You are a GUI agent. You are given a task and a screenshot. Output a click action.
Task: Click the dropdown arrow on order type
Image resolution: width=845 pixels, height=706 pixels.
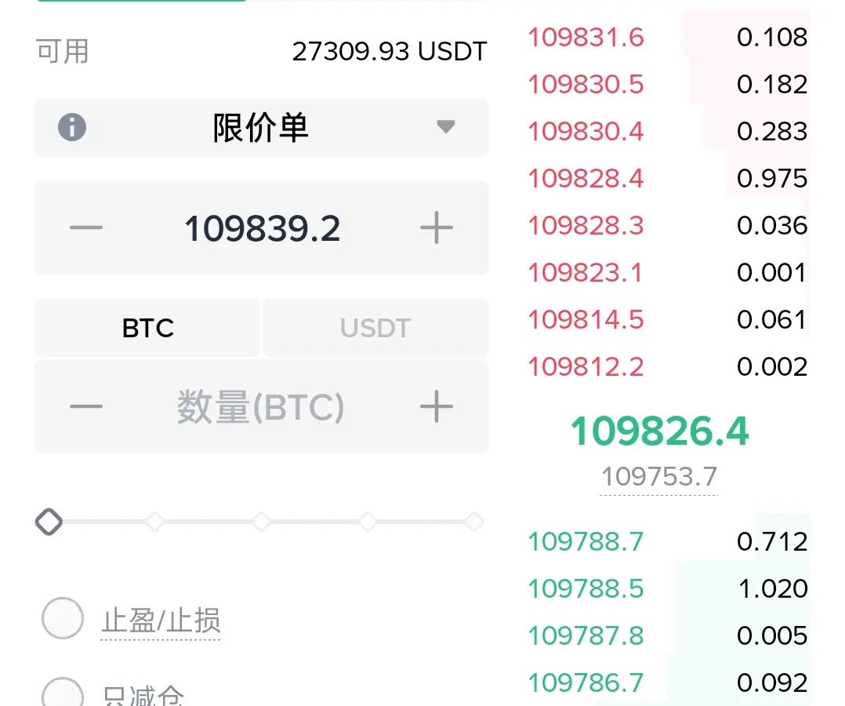pos(446,127)
